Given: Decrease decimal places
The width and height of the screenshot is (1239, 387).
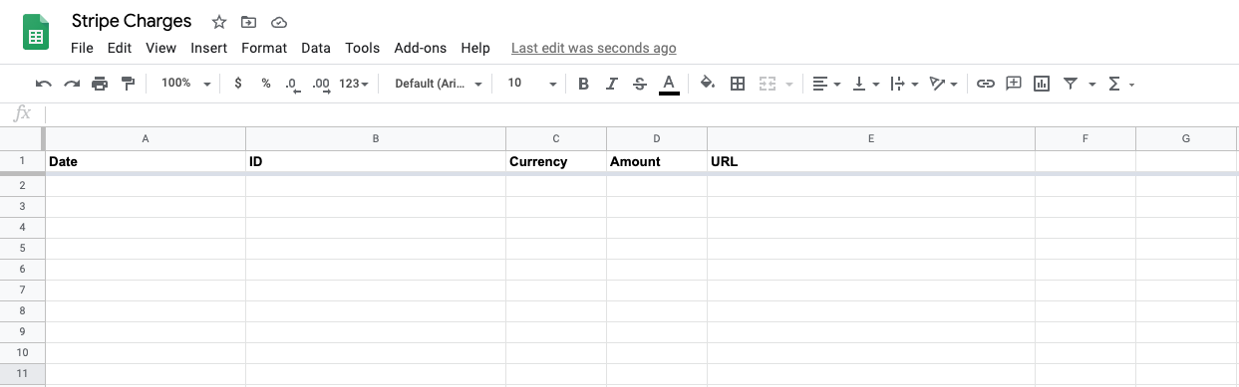Looking at the screenshot, I should [x=292, y=85].
